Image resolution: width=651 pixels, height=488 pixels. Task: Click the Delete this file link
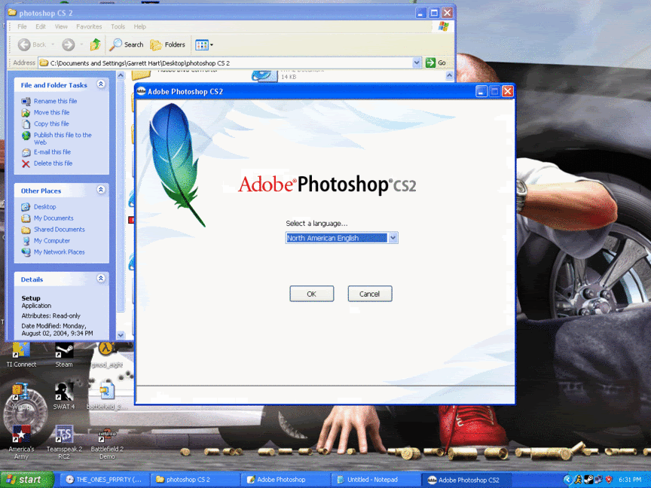53,163
